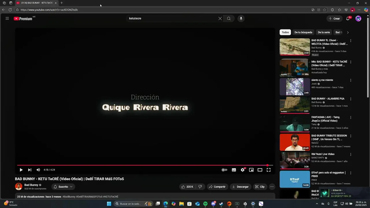Skip to the next video
Screen dimensions: 370x208
click(x=29, y=170)
